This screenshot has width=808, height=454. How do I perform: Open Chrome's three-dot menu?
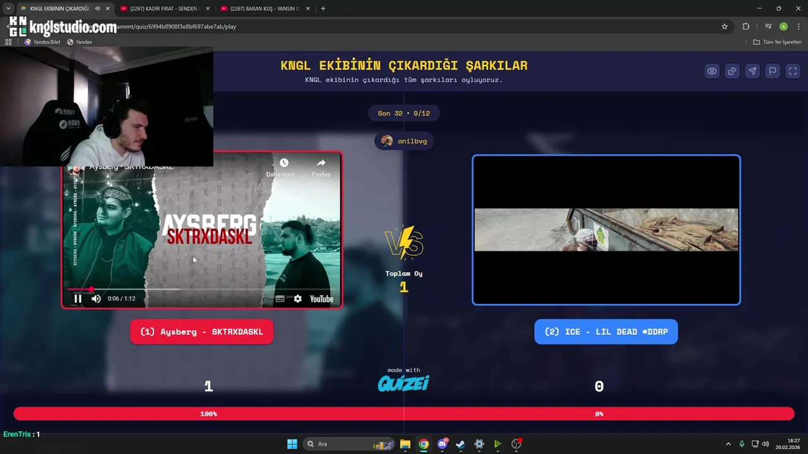799,26
